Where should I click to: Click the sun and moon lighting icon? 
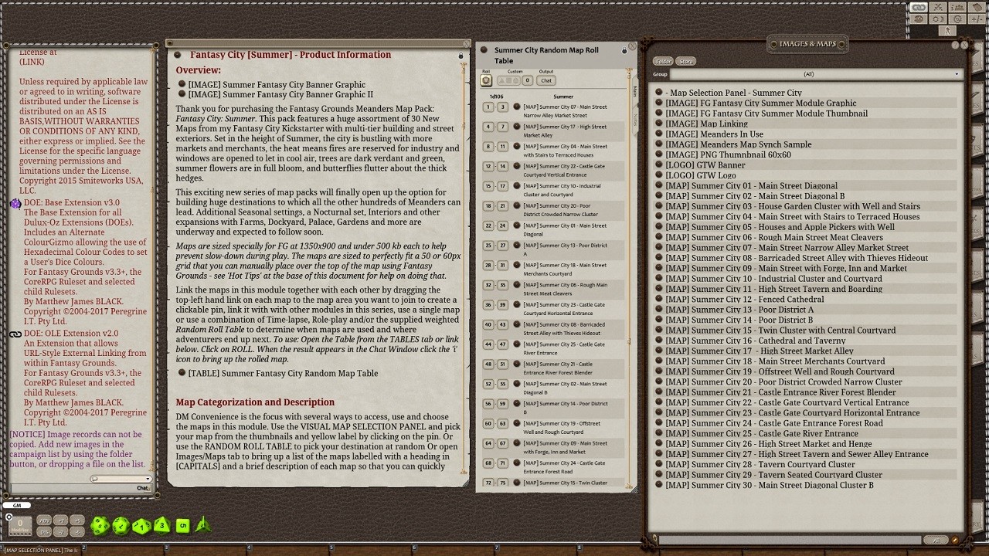tap(937, 19)
